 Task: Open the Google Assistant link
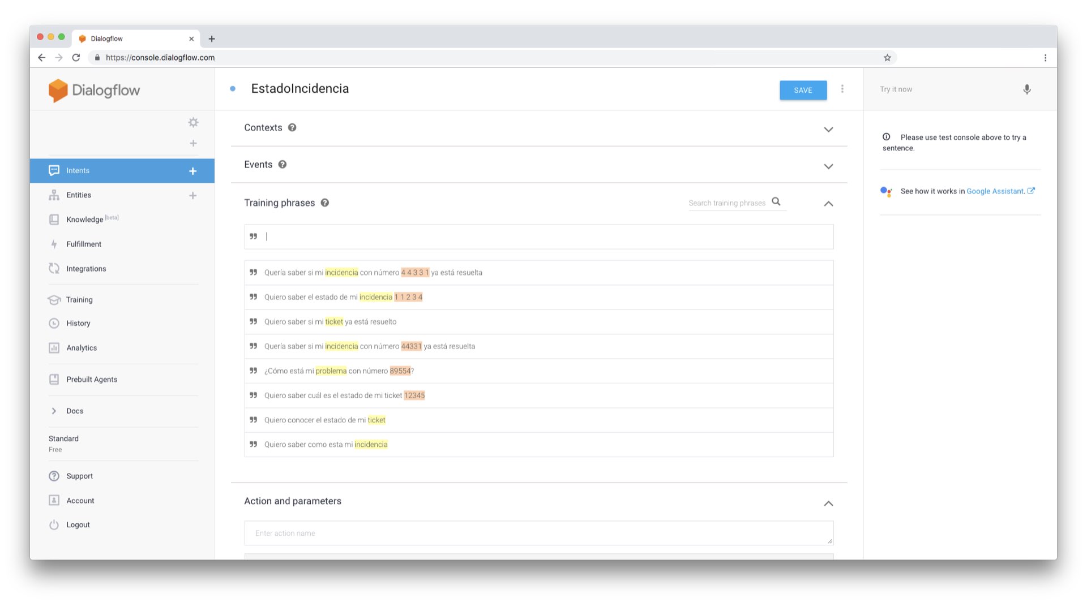click(995, 191)
